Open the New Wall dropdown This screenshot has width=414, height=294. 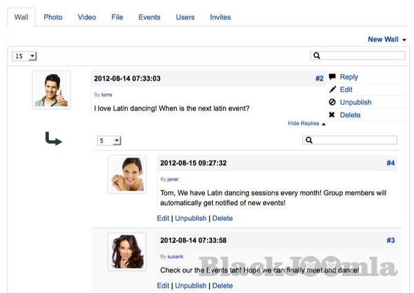[x=386, y=39]
